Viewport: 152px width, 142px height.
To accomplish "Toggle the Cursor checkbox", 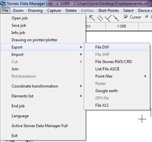I will [x=126, y=17].
